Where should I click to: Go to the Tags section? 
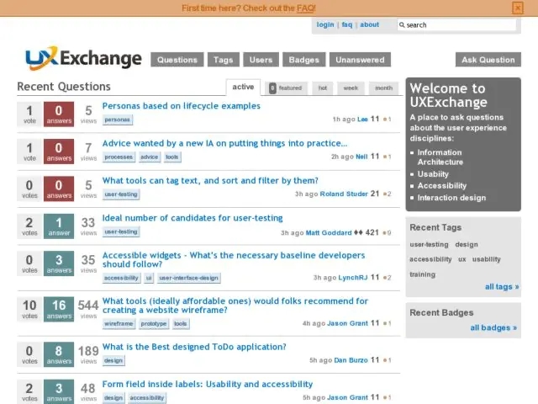pyautogui.click(x=224, y=60)
